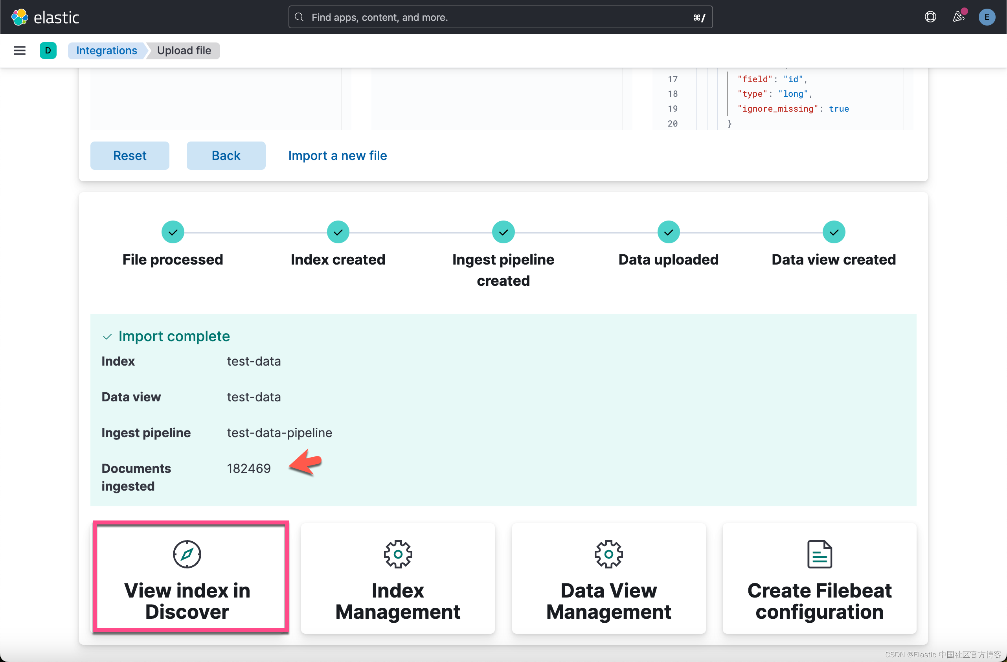The height and width of the screenshot is (662, 1007).
Task: Click the Reset button
Action: point(129,155)
